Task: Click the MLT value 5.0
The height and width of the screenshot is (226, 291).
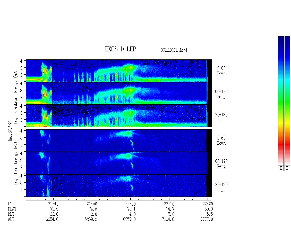Action: 171,214
